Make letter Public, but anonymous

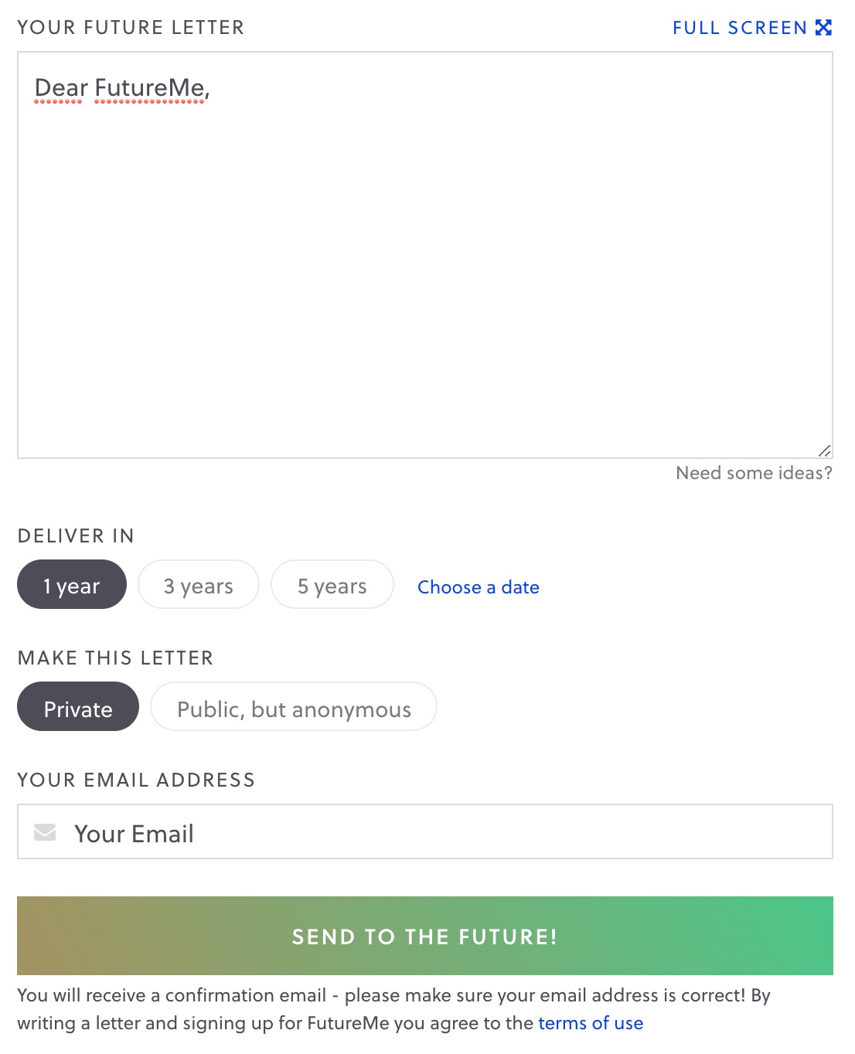[x=294, y=707]
